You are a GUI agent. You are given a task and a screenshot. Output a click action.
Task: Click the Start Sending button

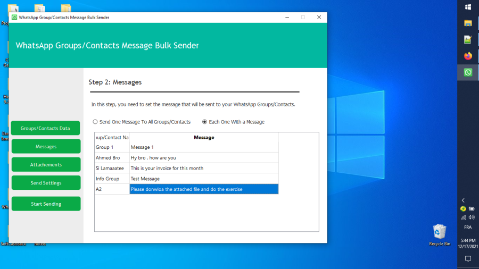46,204
